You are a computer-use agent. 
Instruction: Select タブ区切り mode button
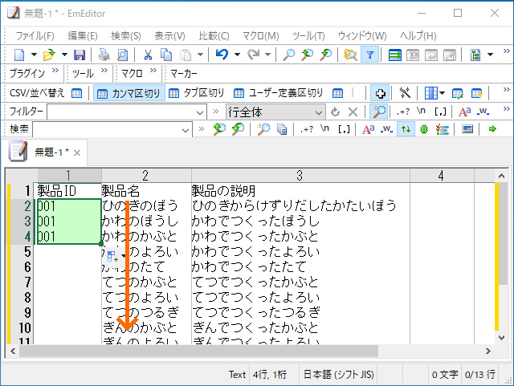coord(197,93)
